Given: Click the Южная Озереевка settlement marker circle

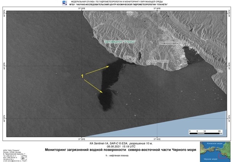Looking at the screenshot, I should pyautogui.click(x=148, y=63).
